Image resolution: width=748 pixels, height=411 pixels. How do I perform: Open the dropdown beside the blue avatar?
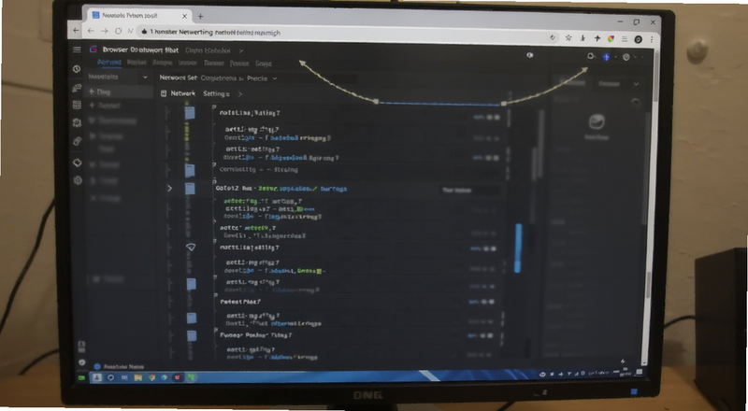tap(615, 57)
